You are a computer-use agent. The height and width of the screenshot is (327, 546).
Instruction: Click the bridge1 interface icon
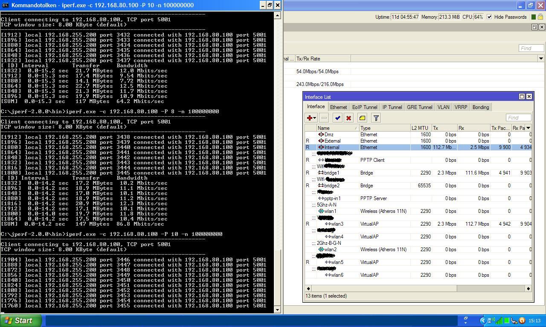coord(320,173)
